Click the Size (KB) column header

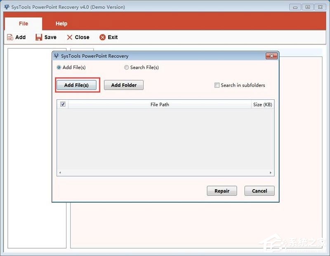click(262, 104)
